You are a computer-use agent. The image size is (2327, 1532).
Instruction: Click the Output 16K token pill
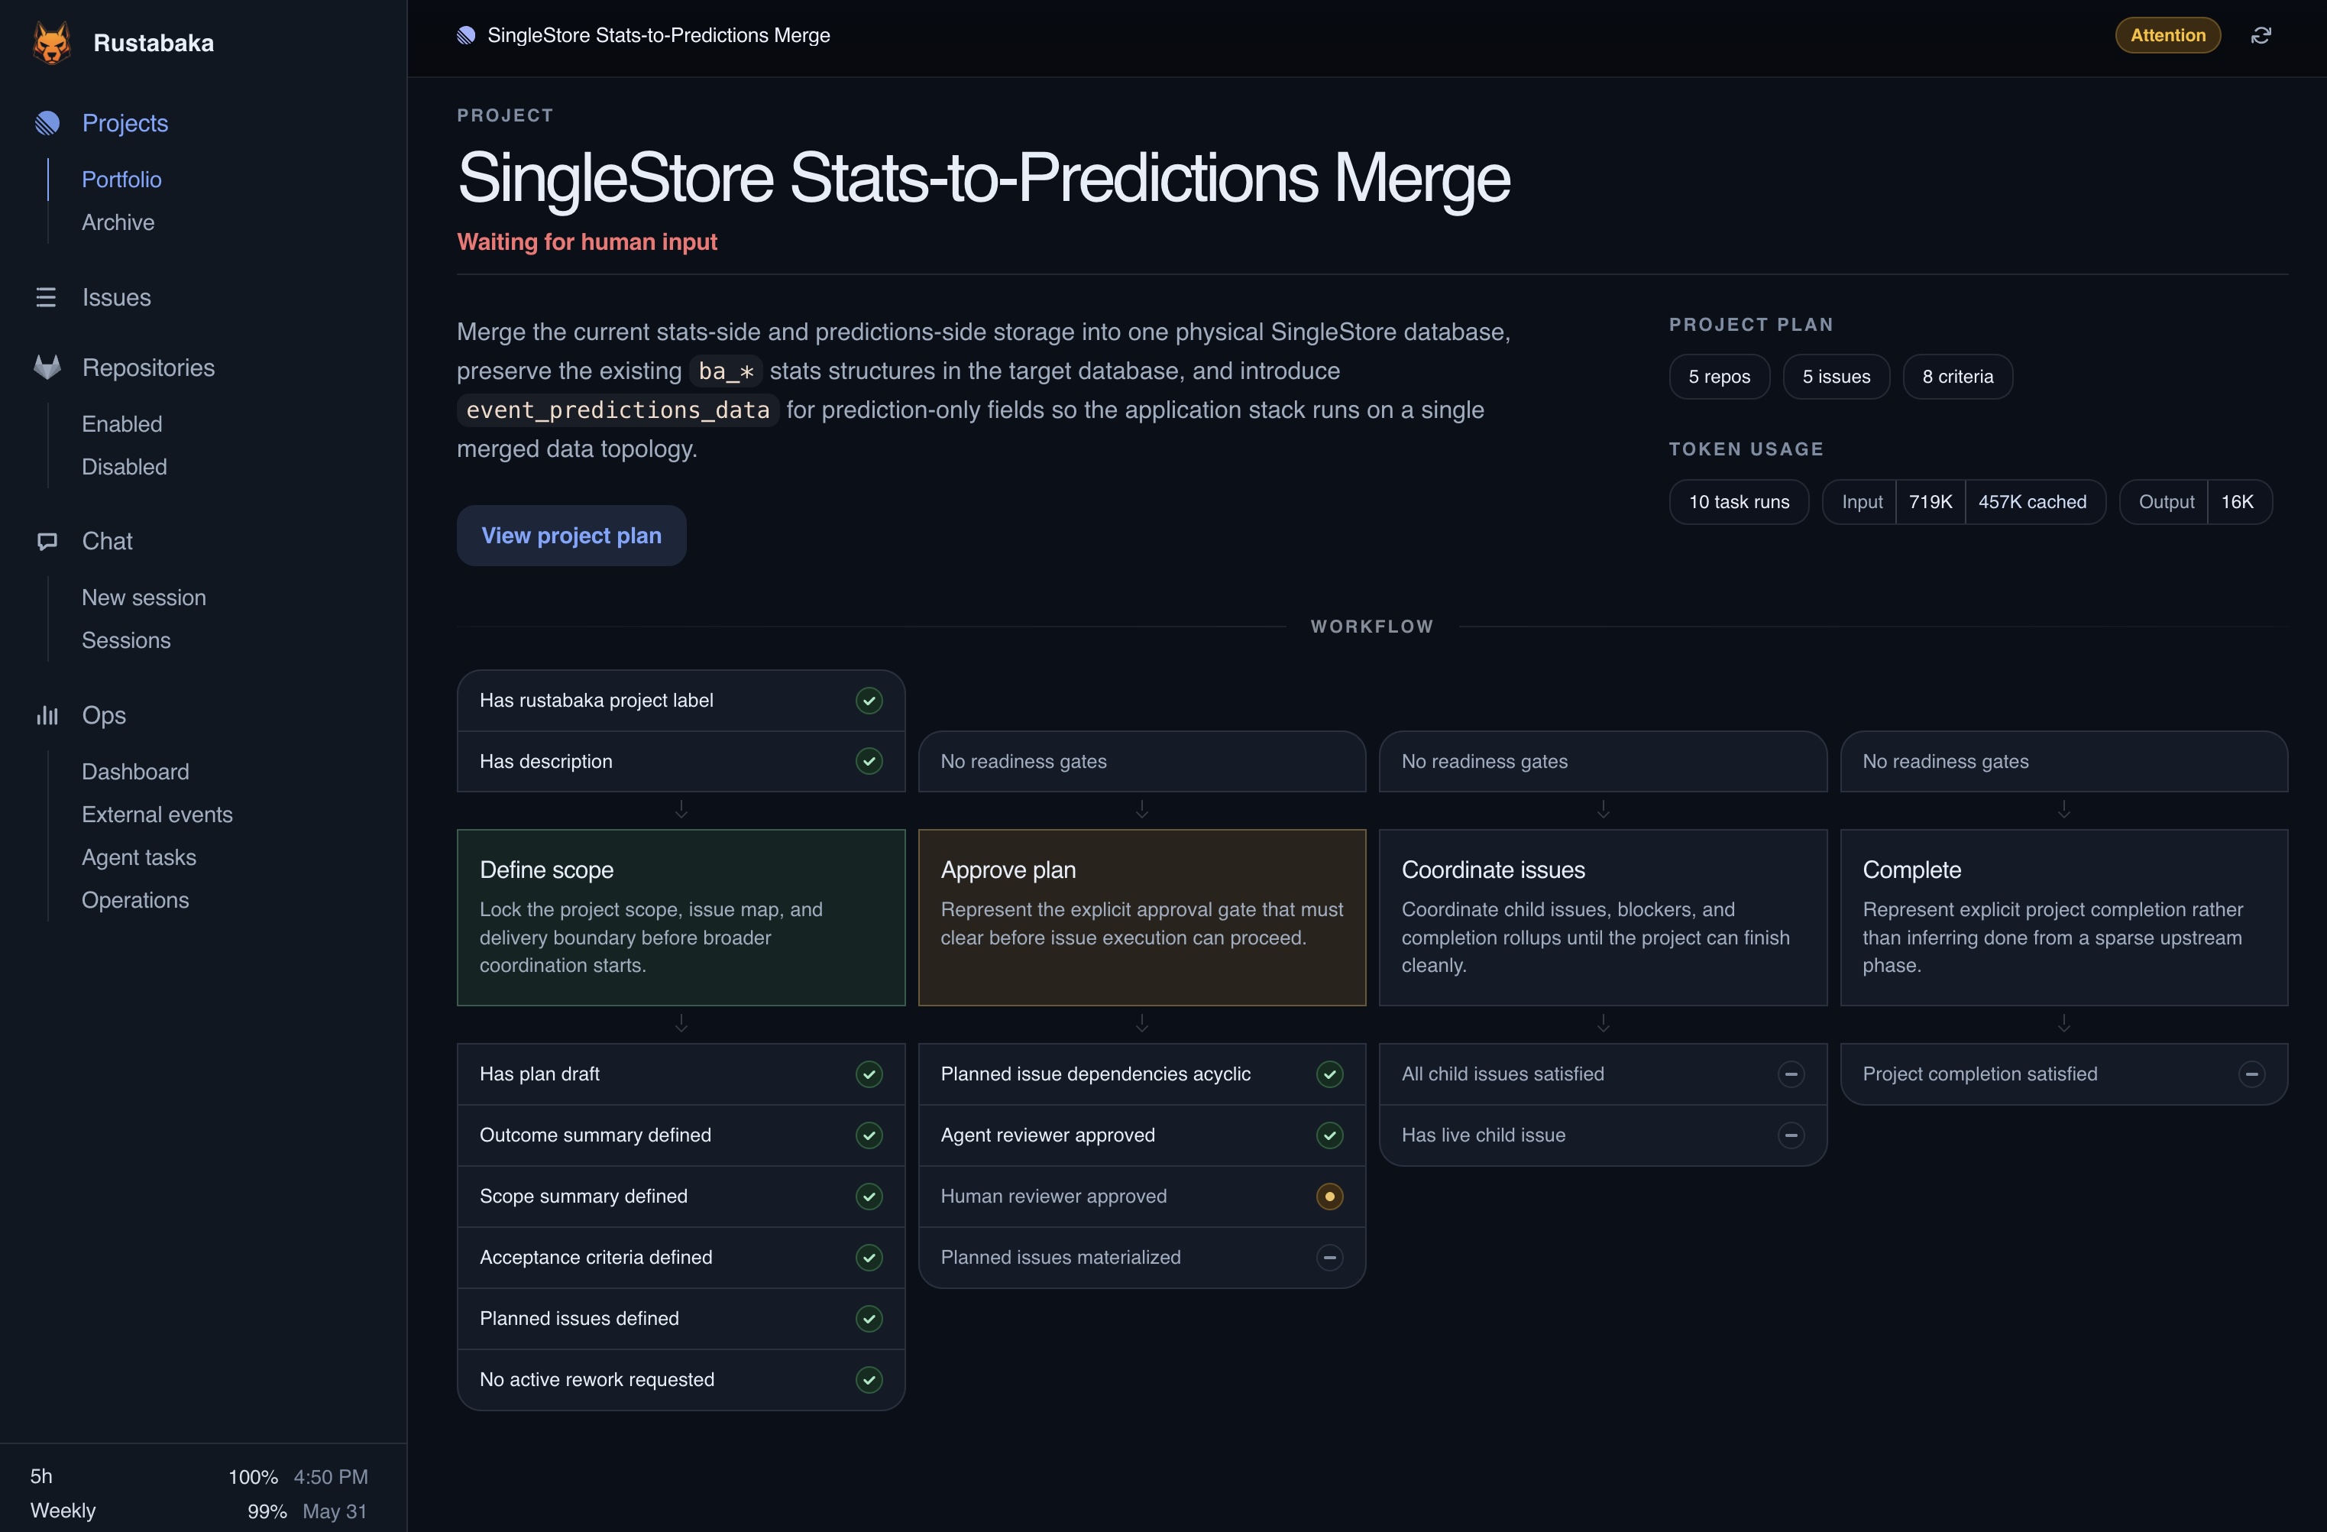[x=2195, y=501]
